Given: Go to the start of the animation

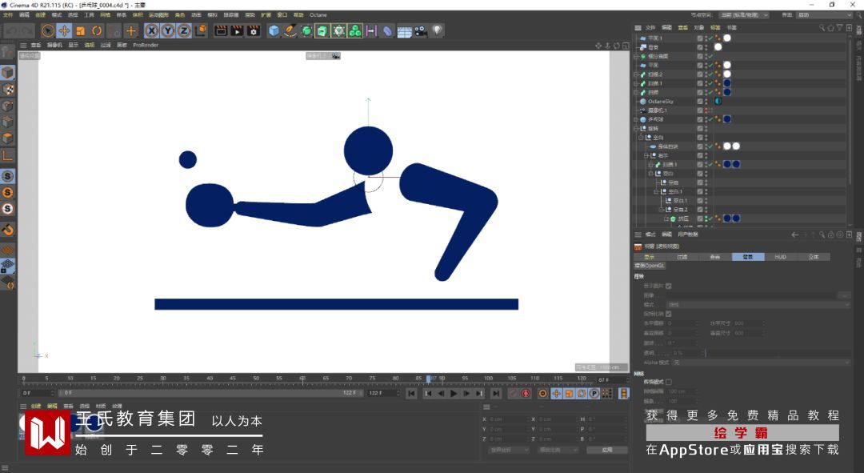Looking at the screenshot, I should 411,394.
